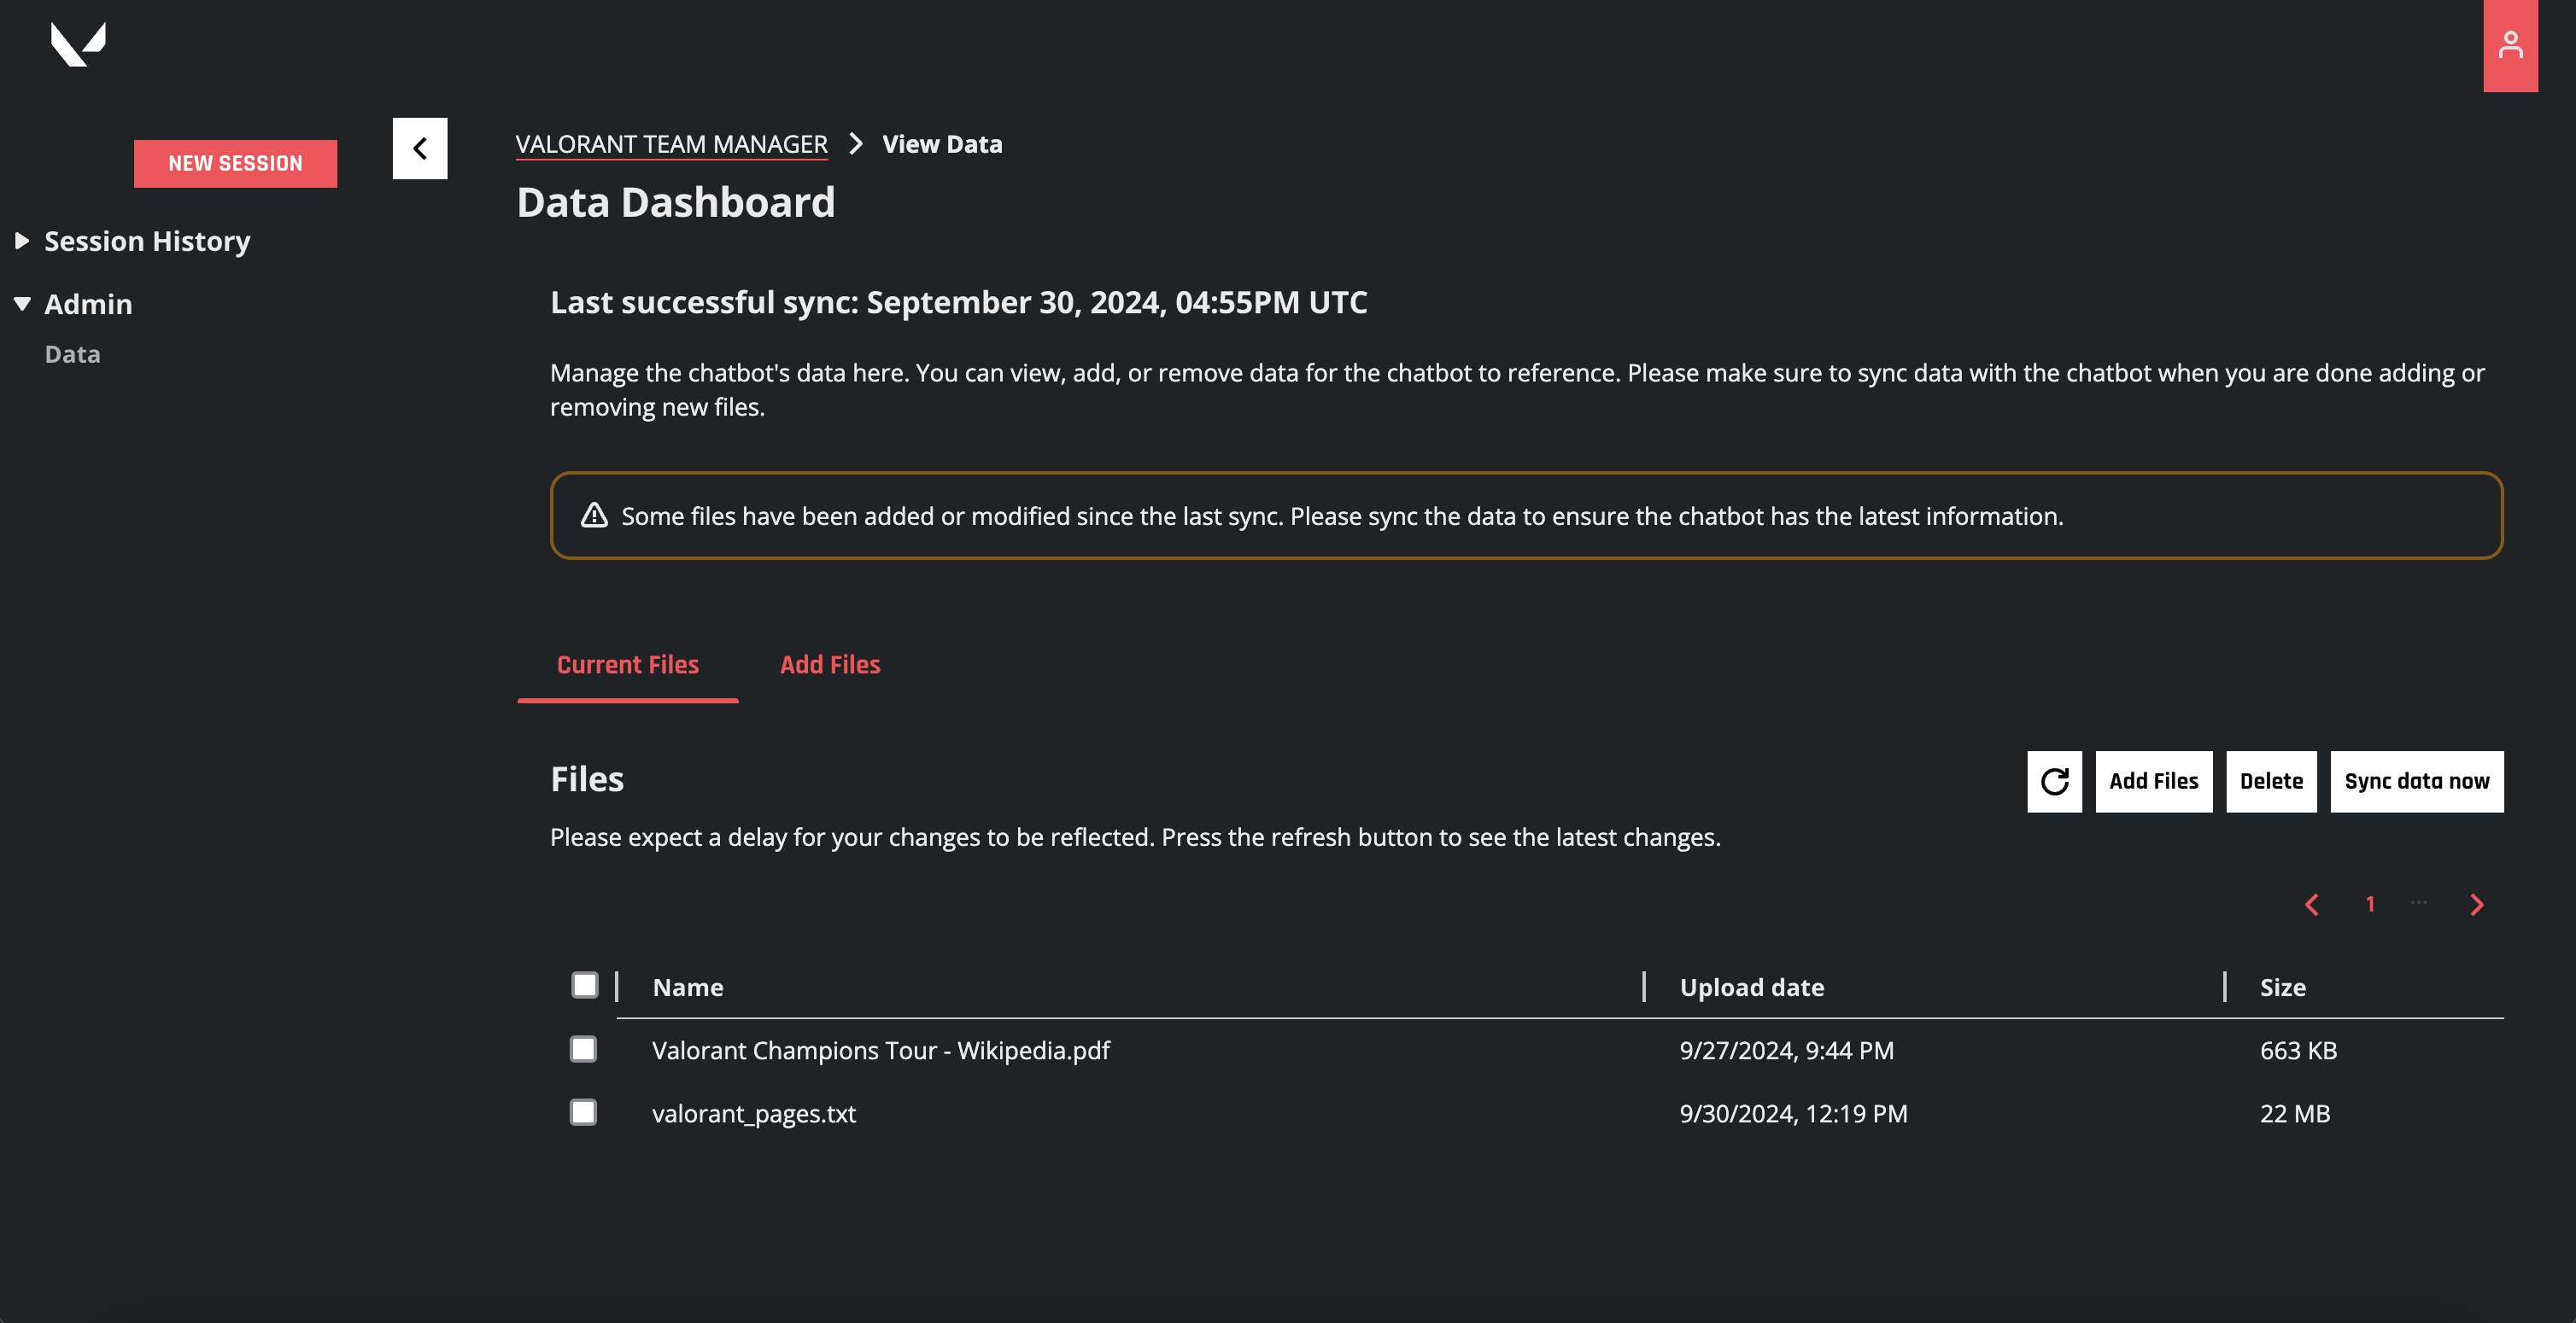Sort files by Upload date column header
Viewport: 2576px width, 1323px height.
1752,988
